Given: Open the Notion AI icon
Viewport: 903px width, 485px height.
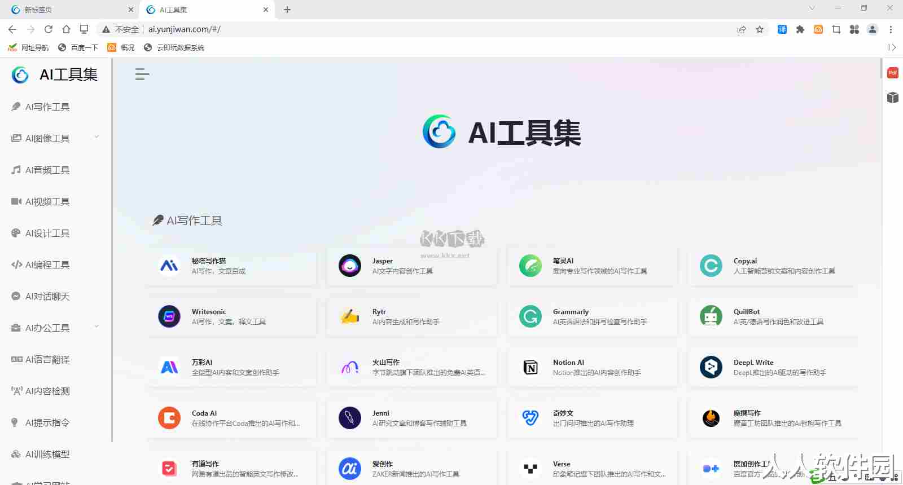Looking at the screenshot, I should 531,367.
